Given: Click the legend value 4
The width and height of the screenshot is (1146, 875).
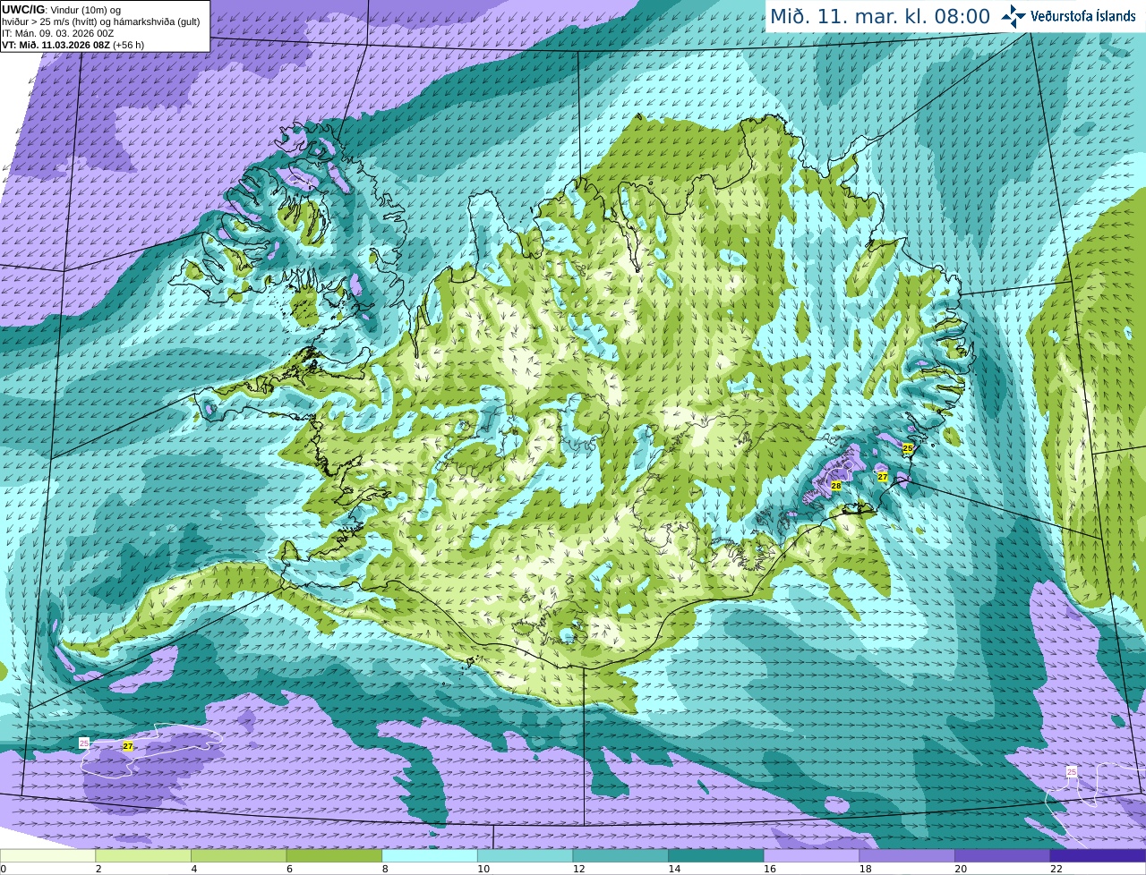Looking at the screenshot, I should coord(193,869).
